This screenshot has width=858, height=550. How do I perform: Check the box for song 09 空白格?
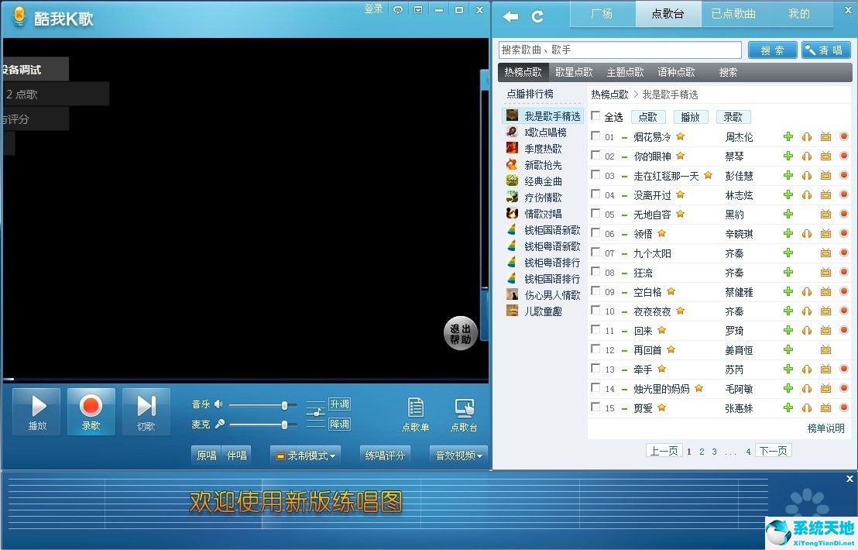click(x=596, y=290)
